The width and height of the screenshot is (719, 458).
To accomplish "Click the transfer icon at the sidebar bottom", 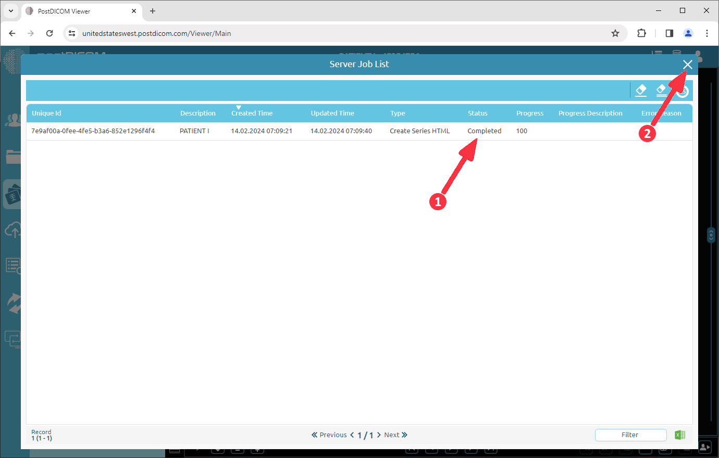I will pos(11,339).
